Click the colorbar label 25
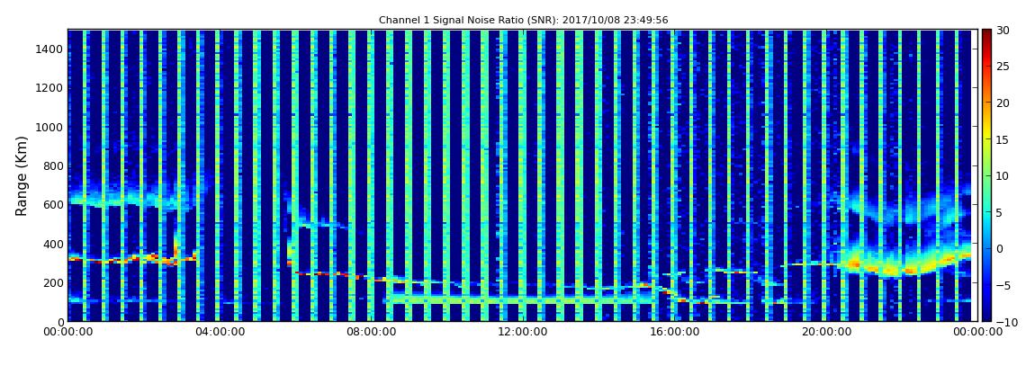Screen dimensions: 1035x366 [x=1003, y=67]
